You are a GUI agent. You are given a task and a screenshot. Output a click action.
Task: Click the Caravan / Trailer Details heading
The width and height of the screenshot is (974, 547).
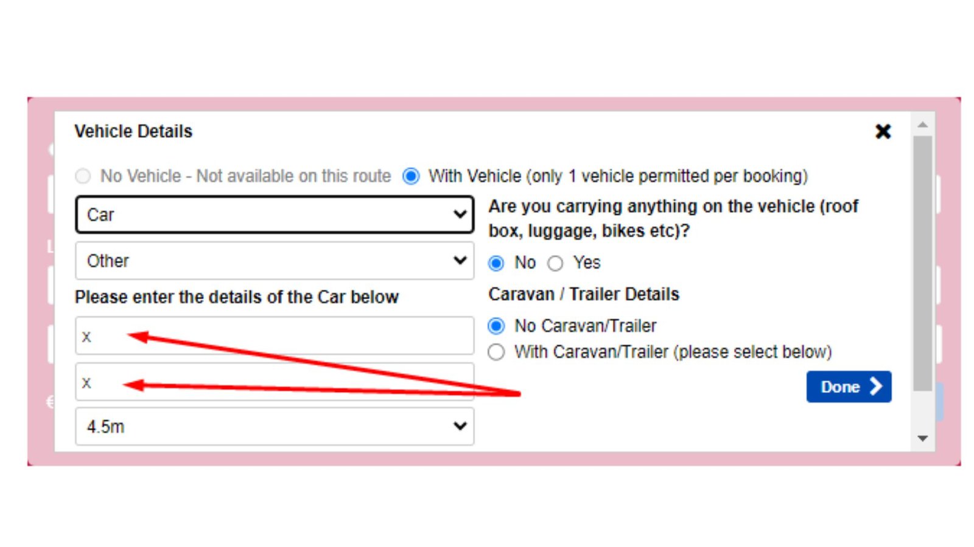(x=583, y=294)
